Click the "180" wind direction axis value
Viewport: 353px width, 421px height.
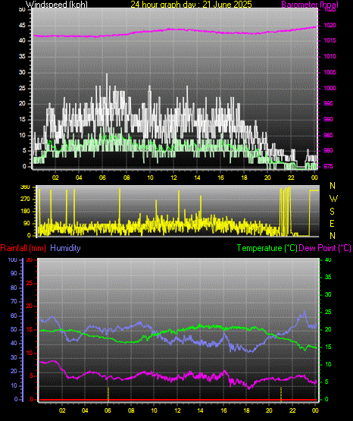(x=25, y=212)
